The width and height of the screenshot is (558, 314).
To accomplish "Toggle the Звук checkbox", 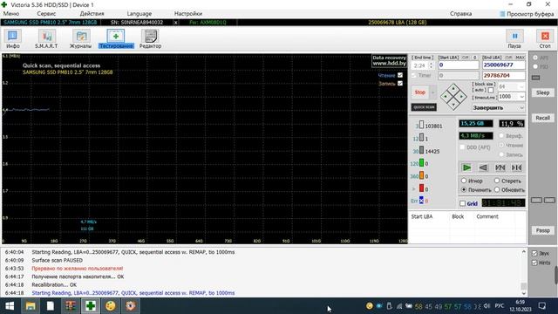I will coord(534,254).
